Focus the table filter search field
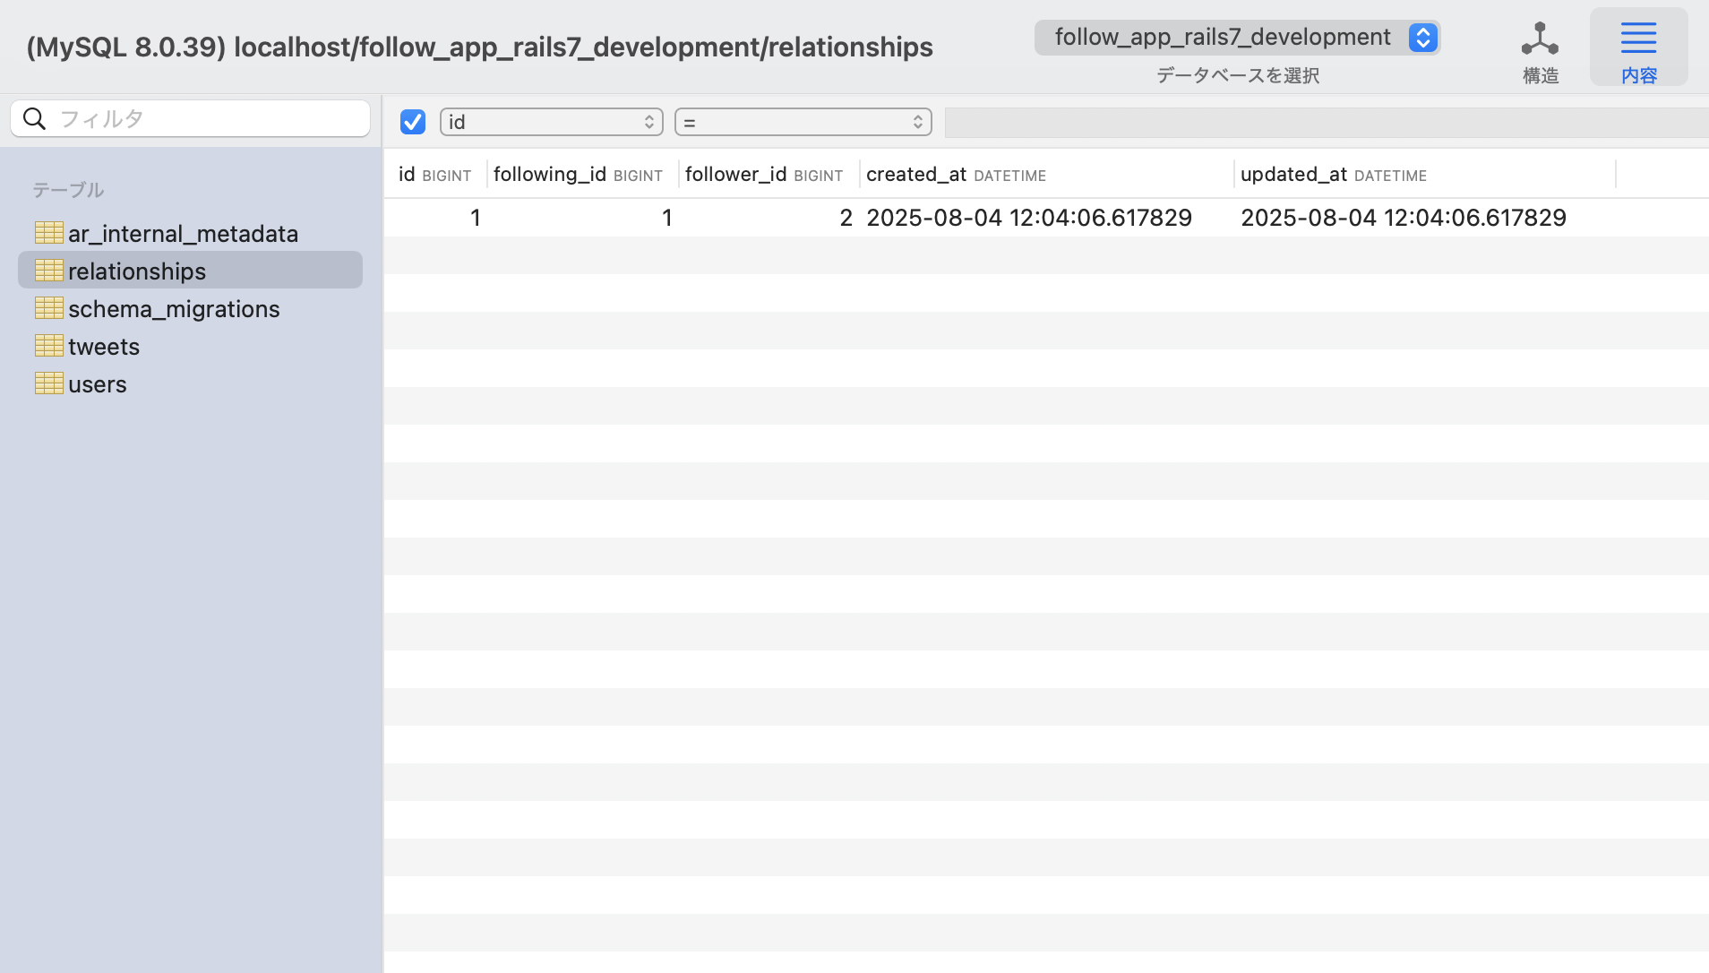Screen dimensions: 1709x973 (x=190, y=118)
